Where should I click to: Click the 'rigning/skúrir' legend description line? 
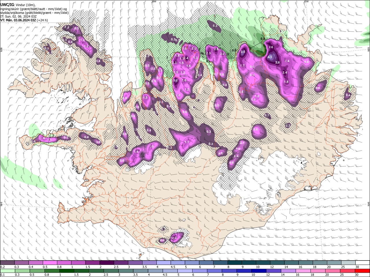tap(34, 9)
